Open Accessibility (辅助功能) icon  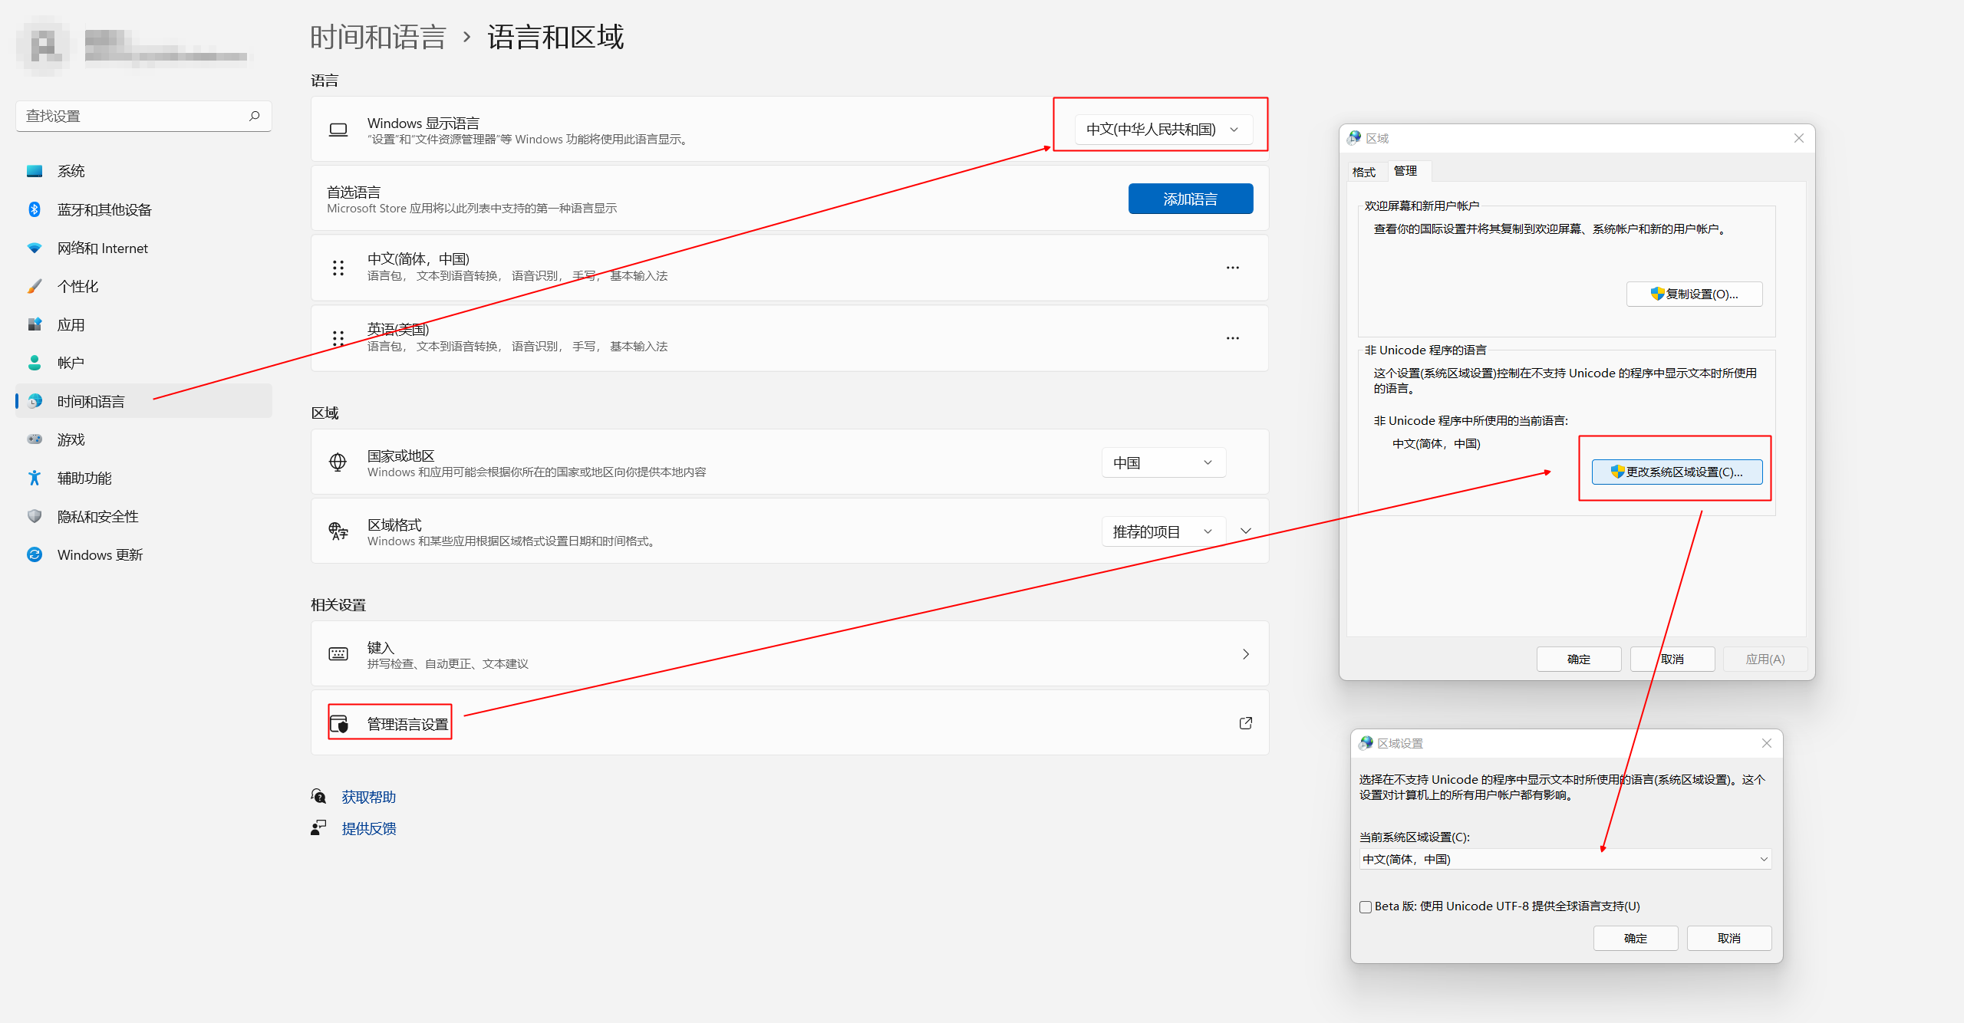pyautogui.click(x=35, y=478)
